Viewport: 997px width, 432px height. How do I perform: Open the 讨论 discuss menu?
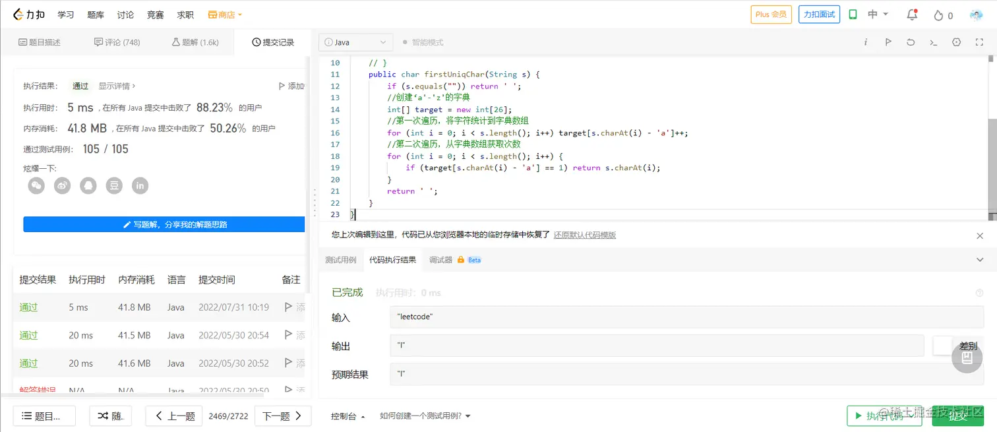click(x=125, y=15)
